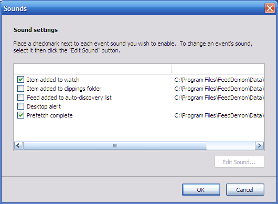Select the Desktop alert event label
278x204 pixels.
[x=44, y=106]
